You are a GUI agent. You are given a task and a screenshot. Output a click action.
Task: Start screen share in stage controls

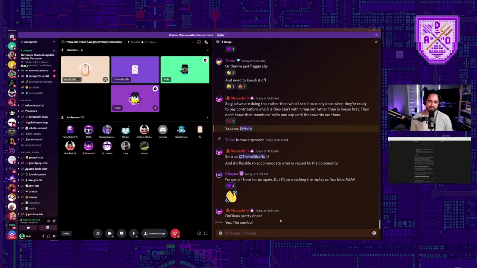click(x=121, y=233)
